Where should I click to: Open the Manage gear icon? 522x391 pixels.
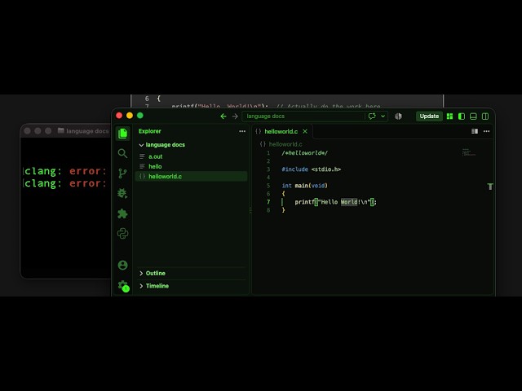point(123,286)
